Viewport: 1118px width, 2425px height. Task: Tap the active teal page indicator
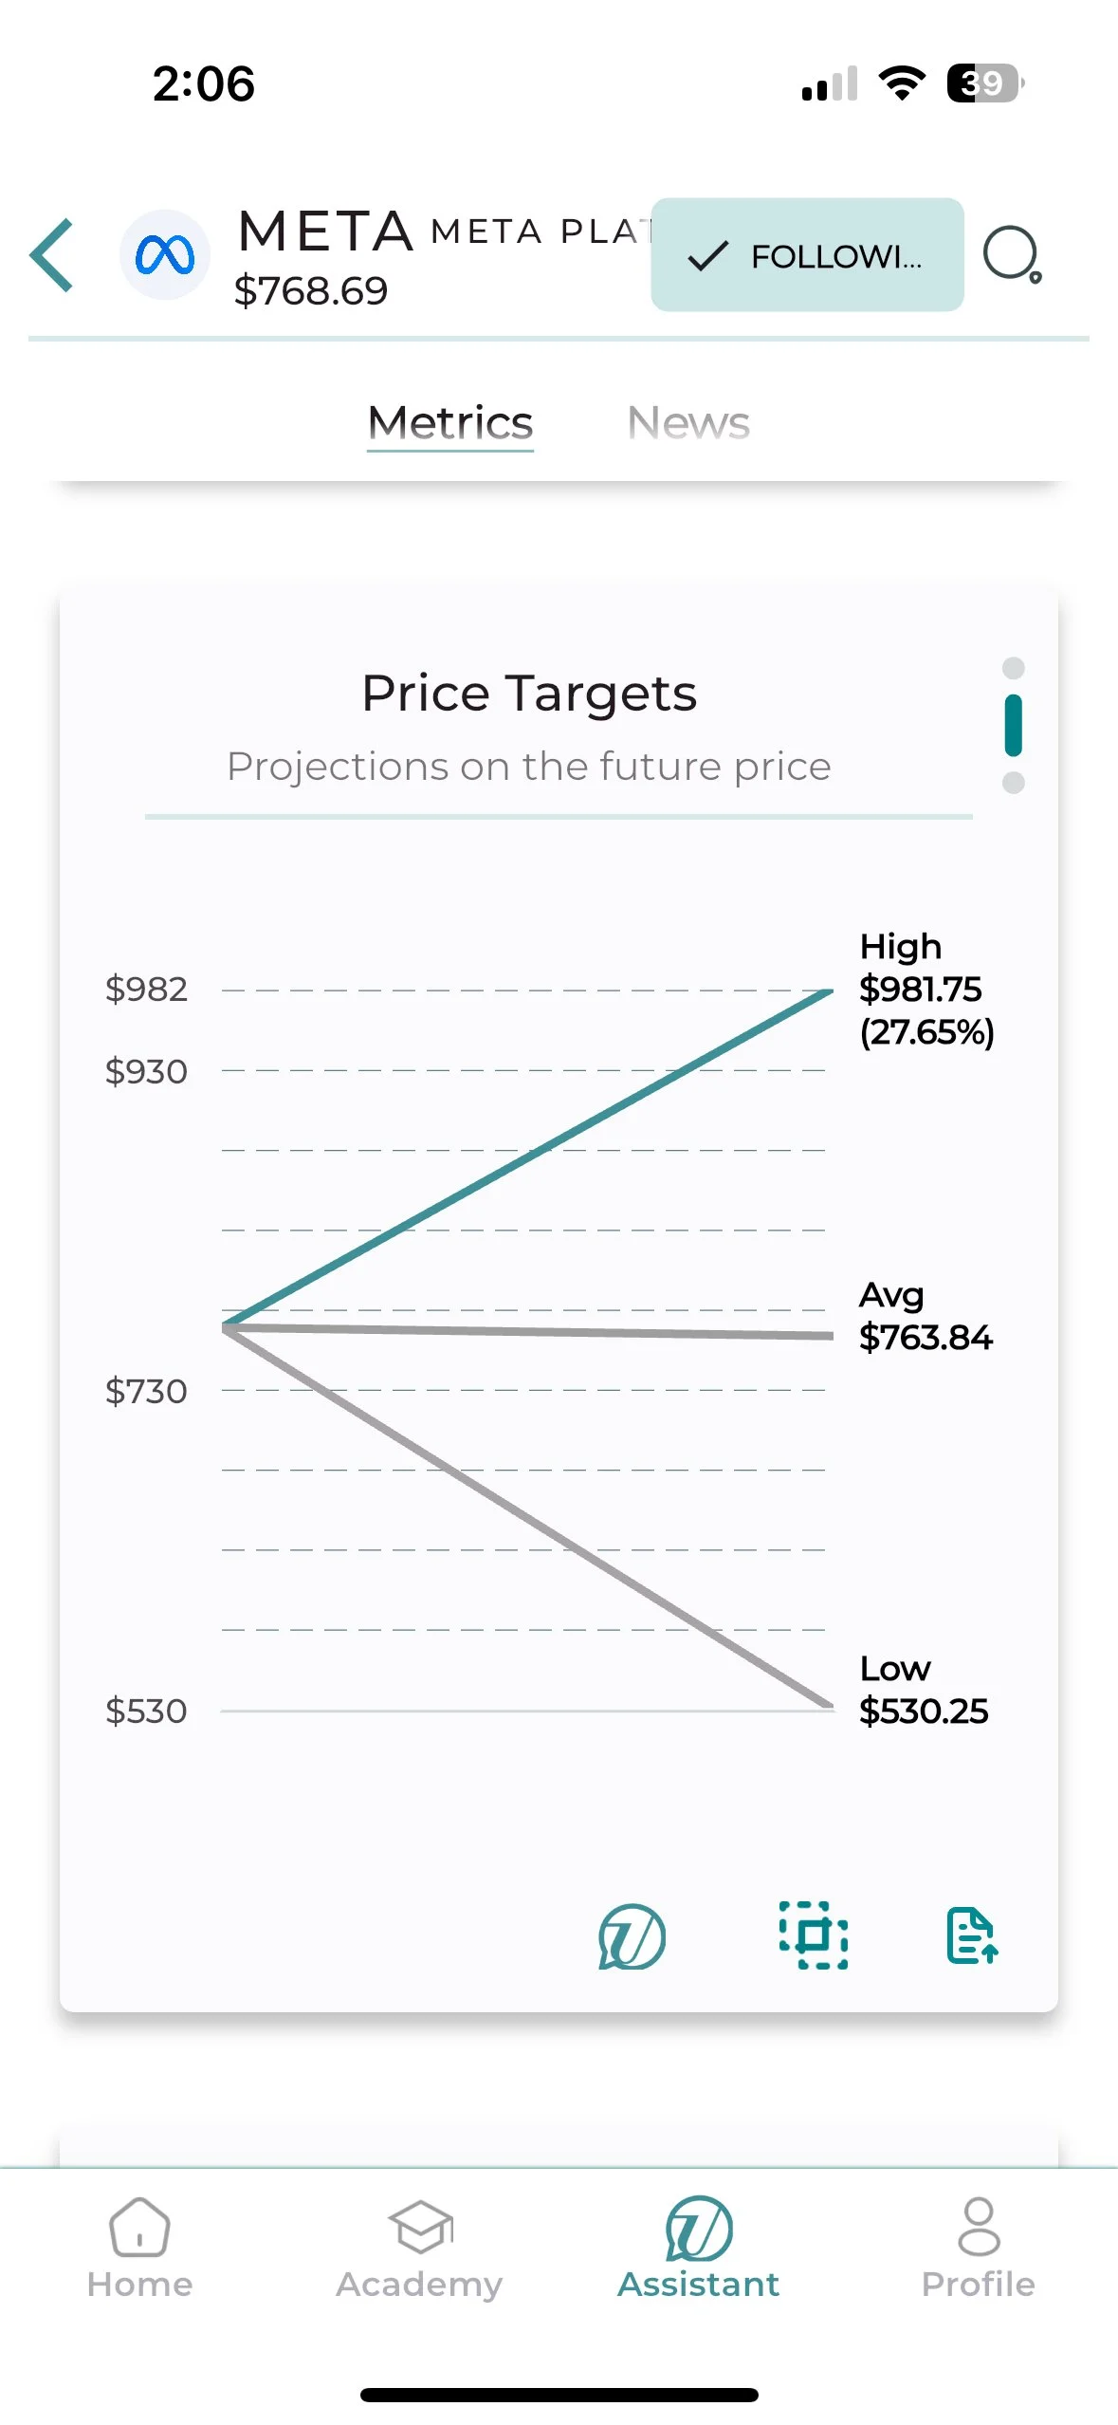(x=1013, y=726)
